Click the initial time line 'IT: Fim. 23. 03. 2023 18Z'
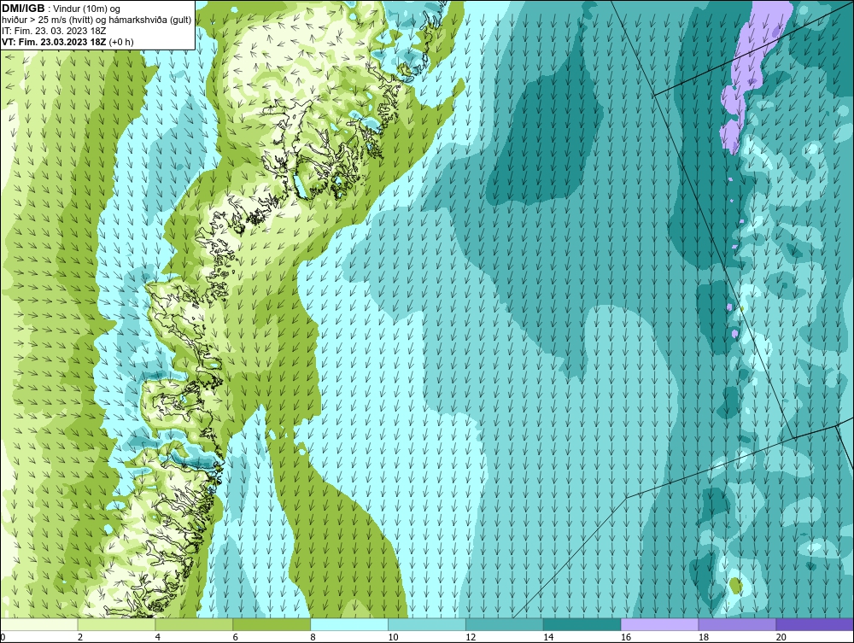 click(54, 31)
